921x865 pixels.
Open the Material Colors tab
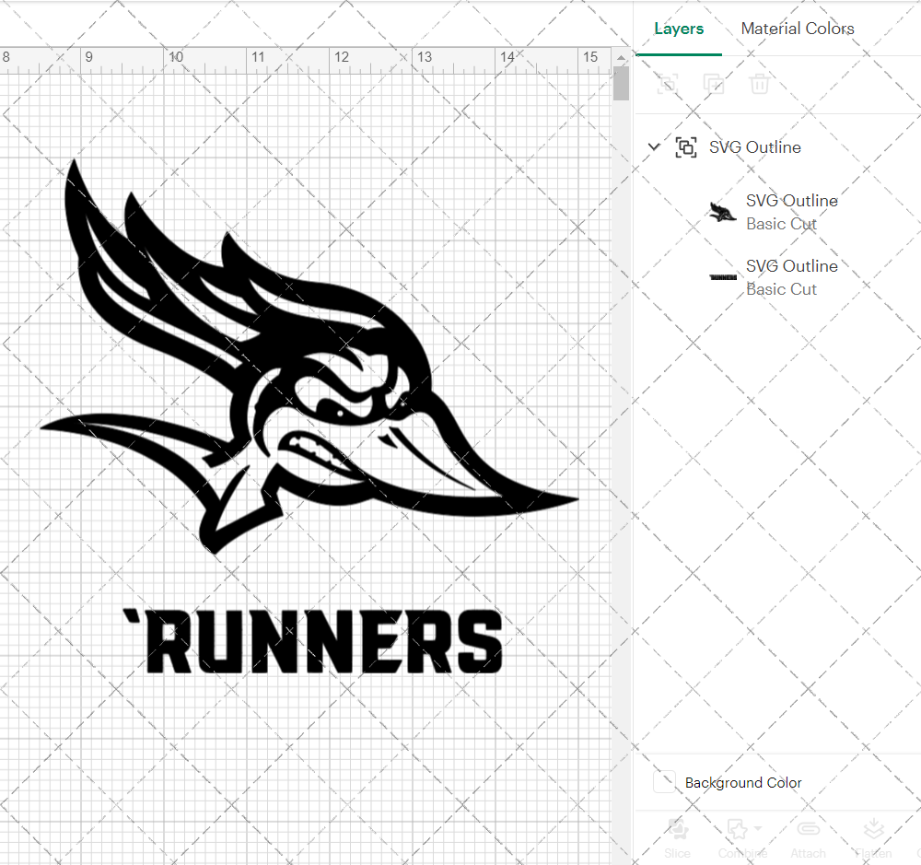click(x=797, y=29)
